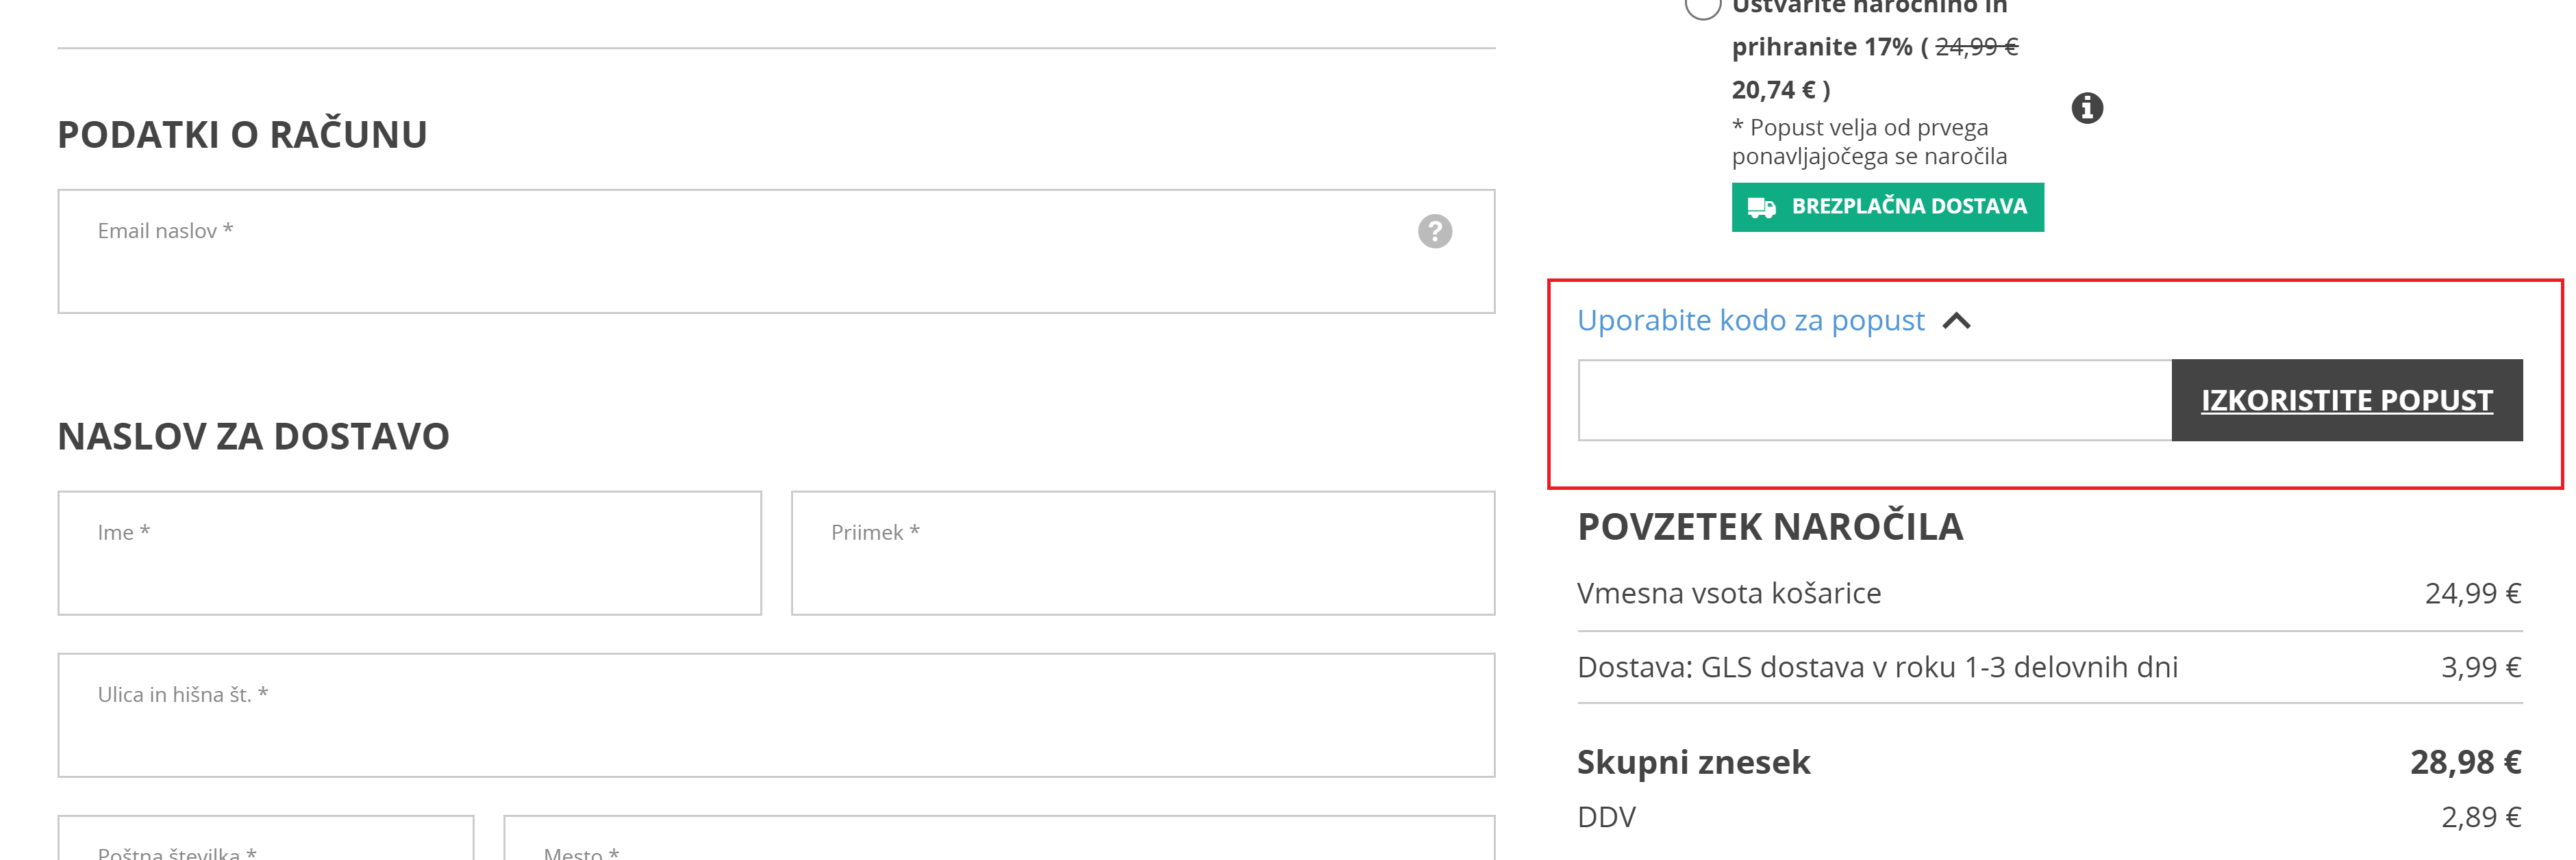
Task: Click the Poštna številka field
Action: point(266,838)
